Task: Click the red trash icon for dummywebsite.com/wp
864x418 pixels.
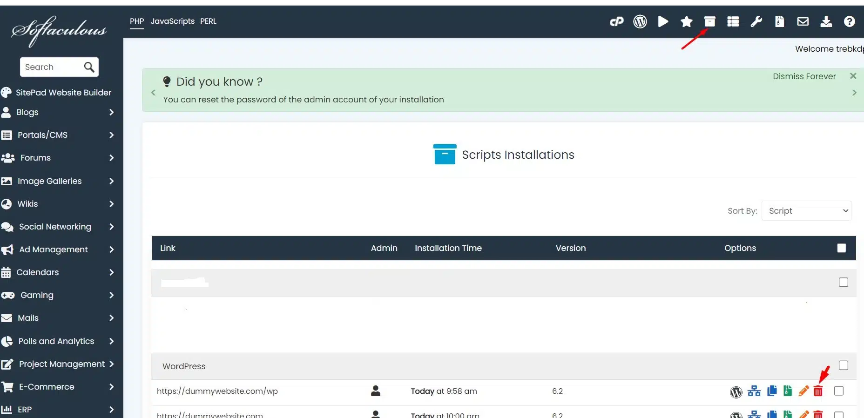Action: click(x=818, y=391)
